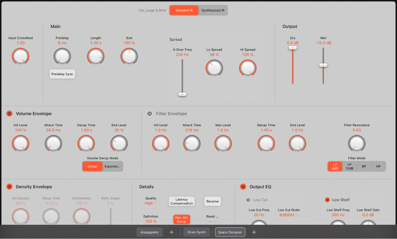Toggle the Volume Envelope power icon
397x239 pixels.
(9, 114)
